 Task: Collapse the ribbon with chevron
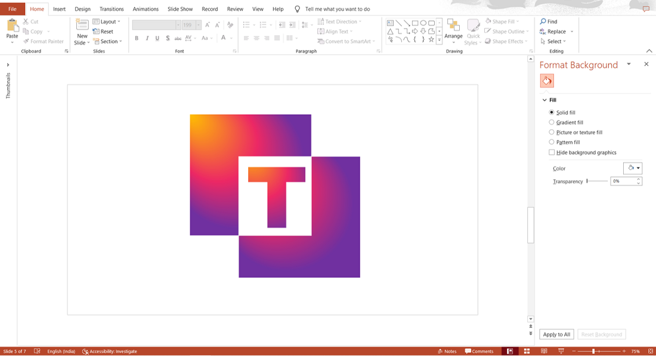[x=649, y=51]
